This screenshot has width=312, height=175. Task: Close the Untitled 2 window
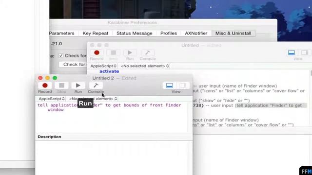[x=40, y=78]
